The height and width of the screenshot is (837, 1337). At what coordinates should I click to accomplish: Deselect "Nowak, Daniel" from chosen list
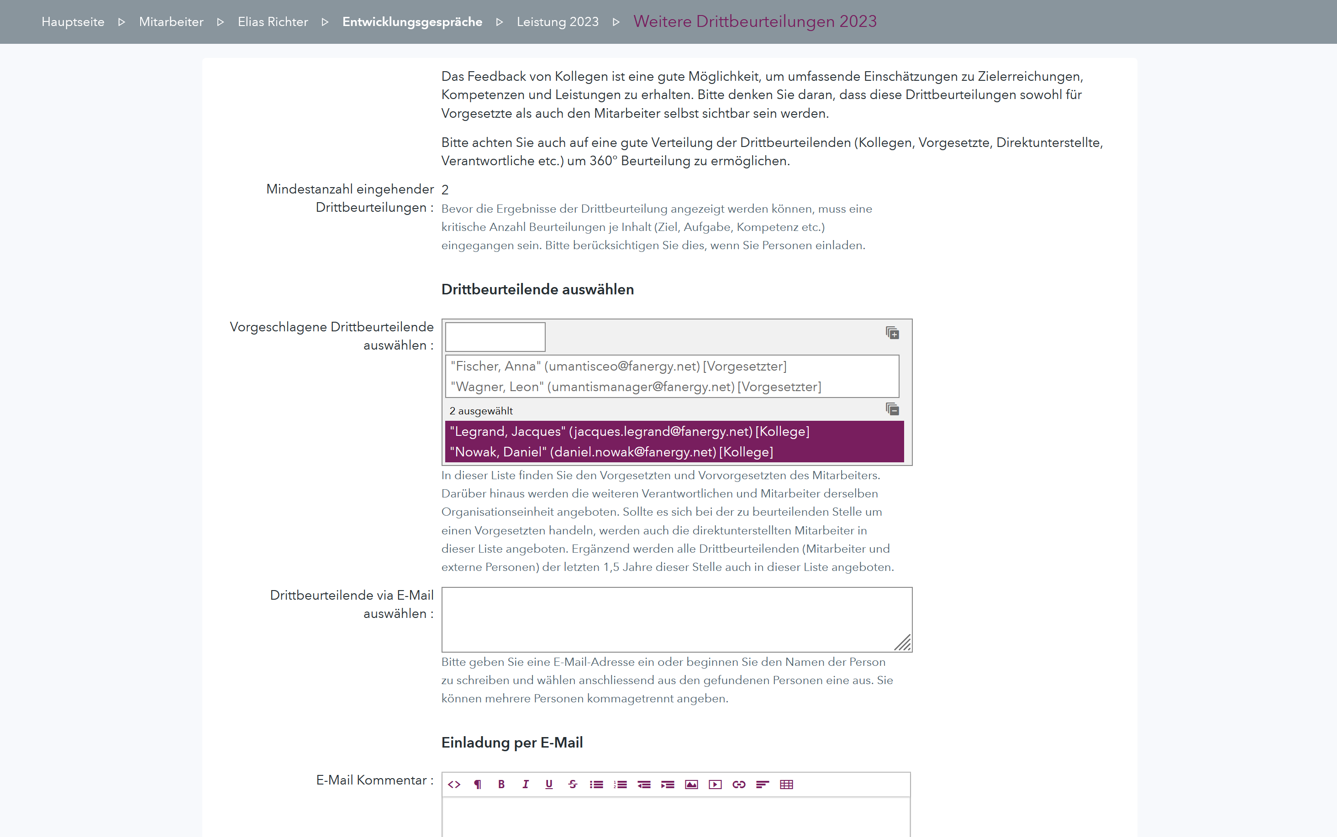(611, 452)
